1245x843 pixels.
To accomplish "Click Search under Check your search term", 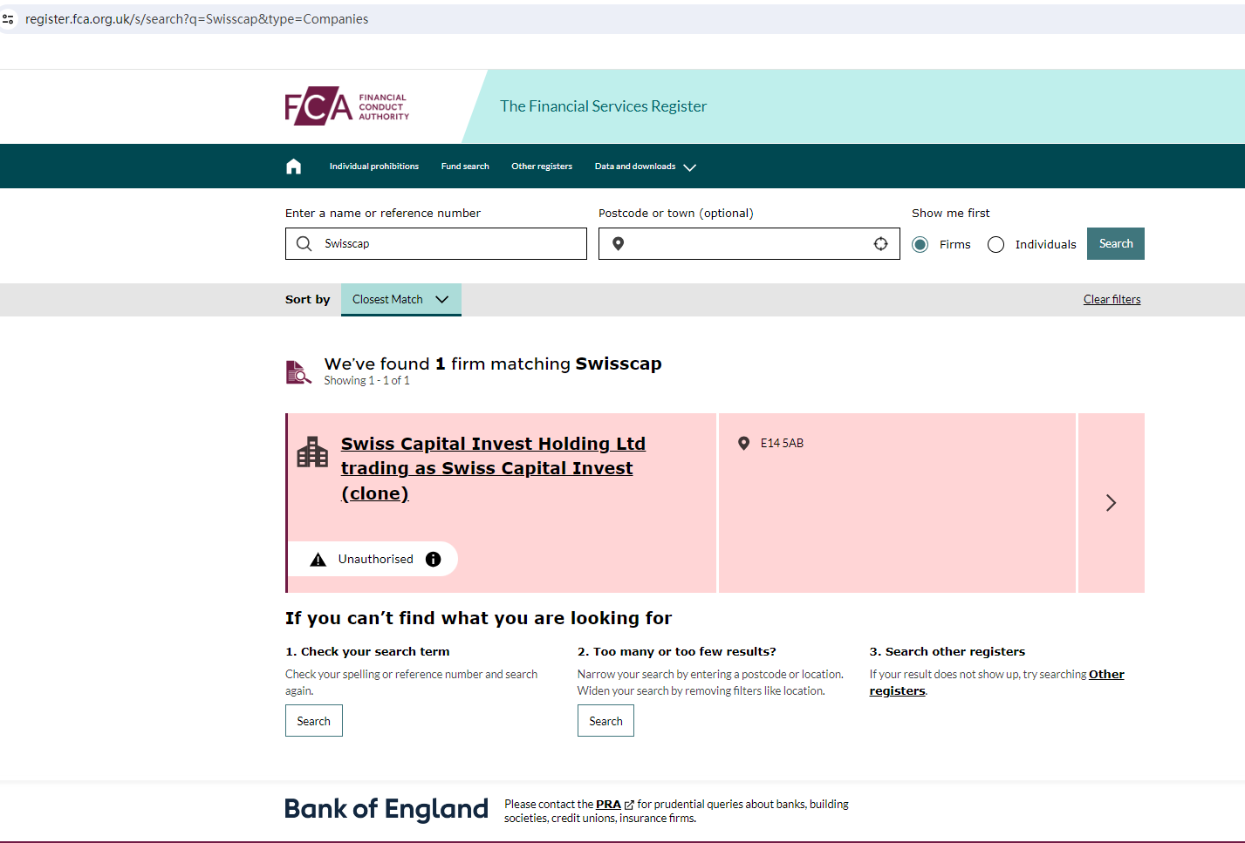I will (314, 721).
